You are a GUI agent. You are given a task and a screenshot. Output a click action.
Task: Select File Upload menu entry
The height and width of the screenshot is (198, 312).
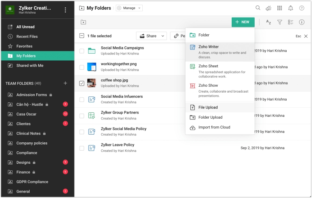coord(220,107)
